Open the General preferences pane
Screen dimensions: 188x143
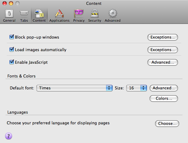pos(9,16)
